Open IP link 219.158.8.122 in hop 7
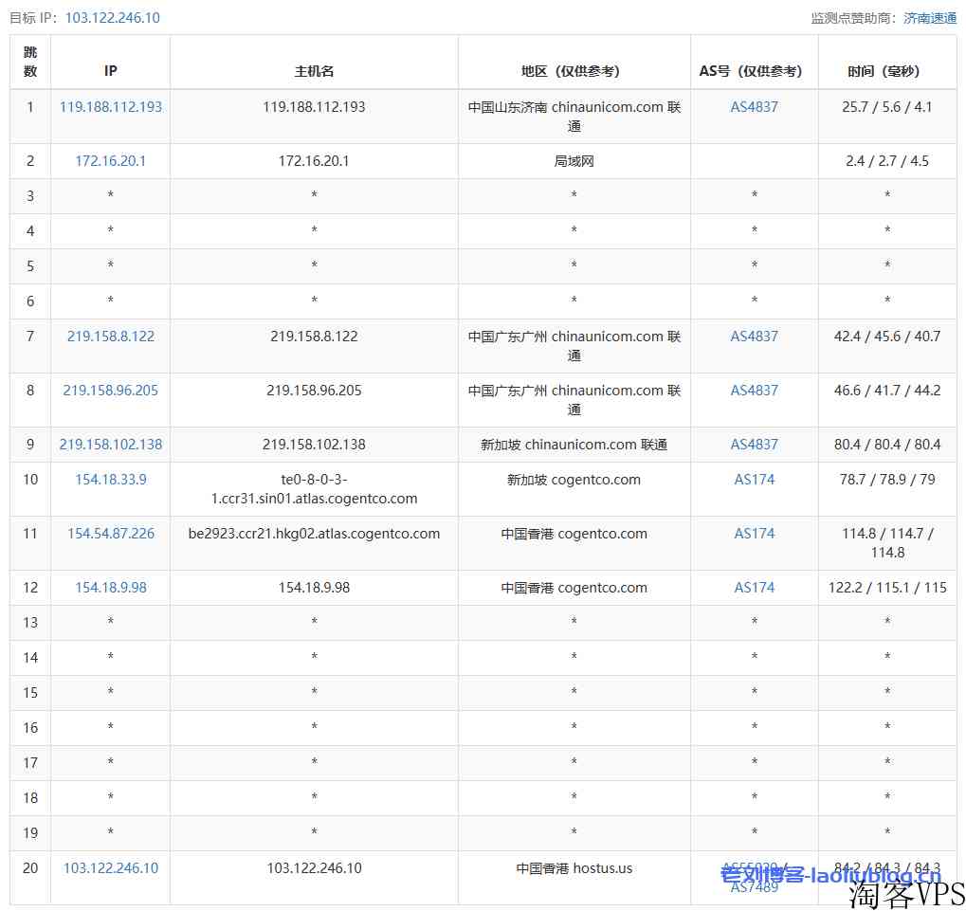This screenshot has height=911, width=966. pos(111,337)
